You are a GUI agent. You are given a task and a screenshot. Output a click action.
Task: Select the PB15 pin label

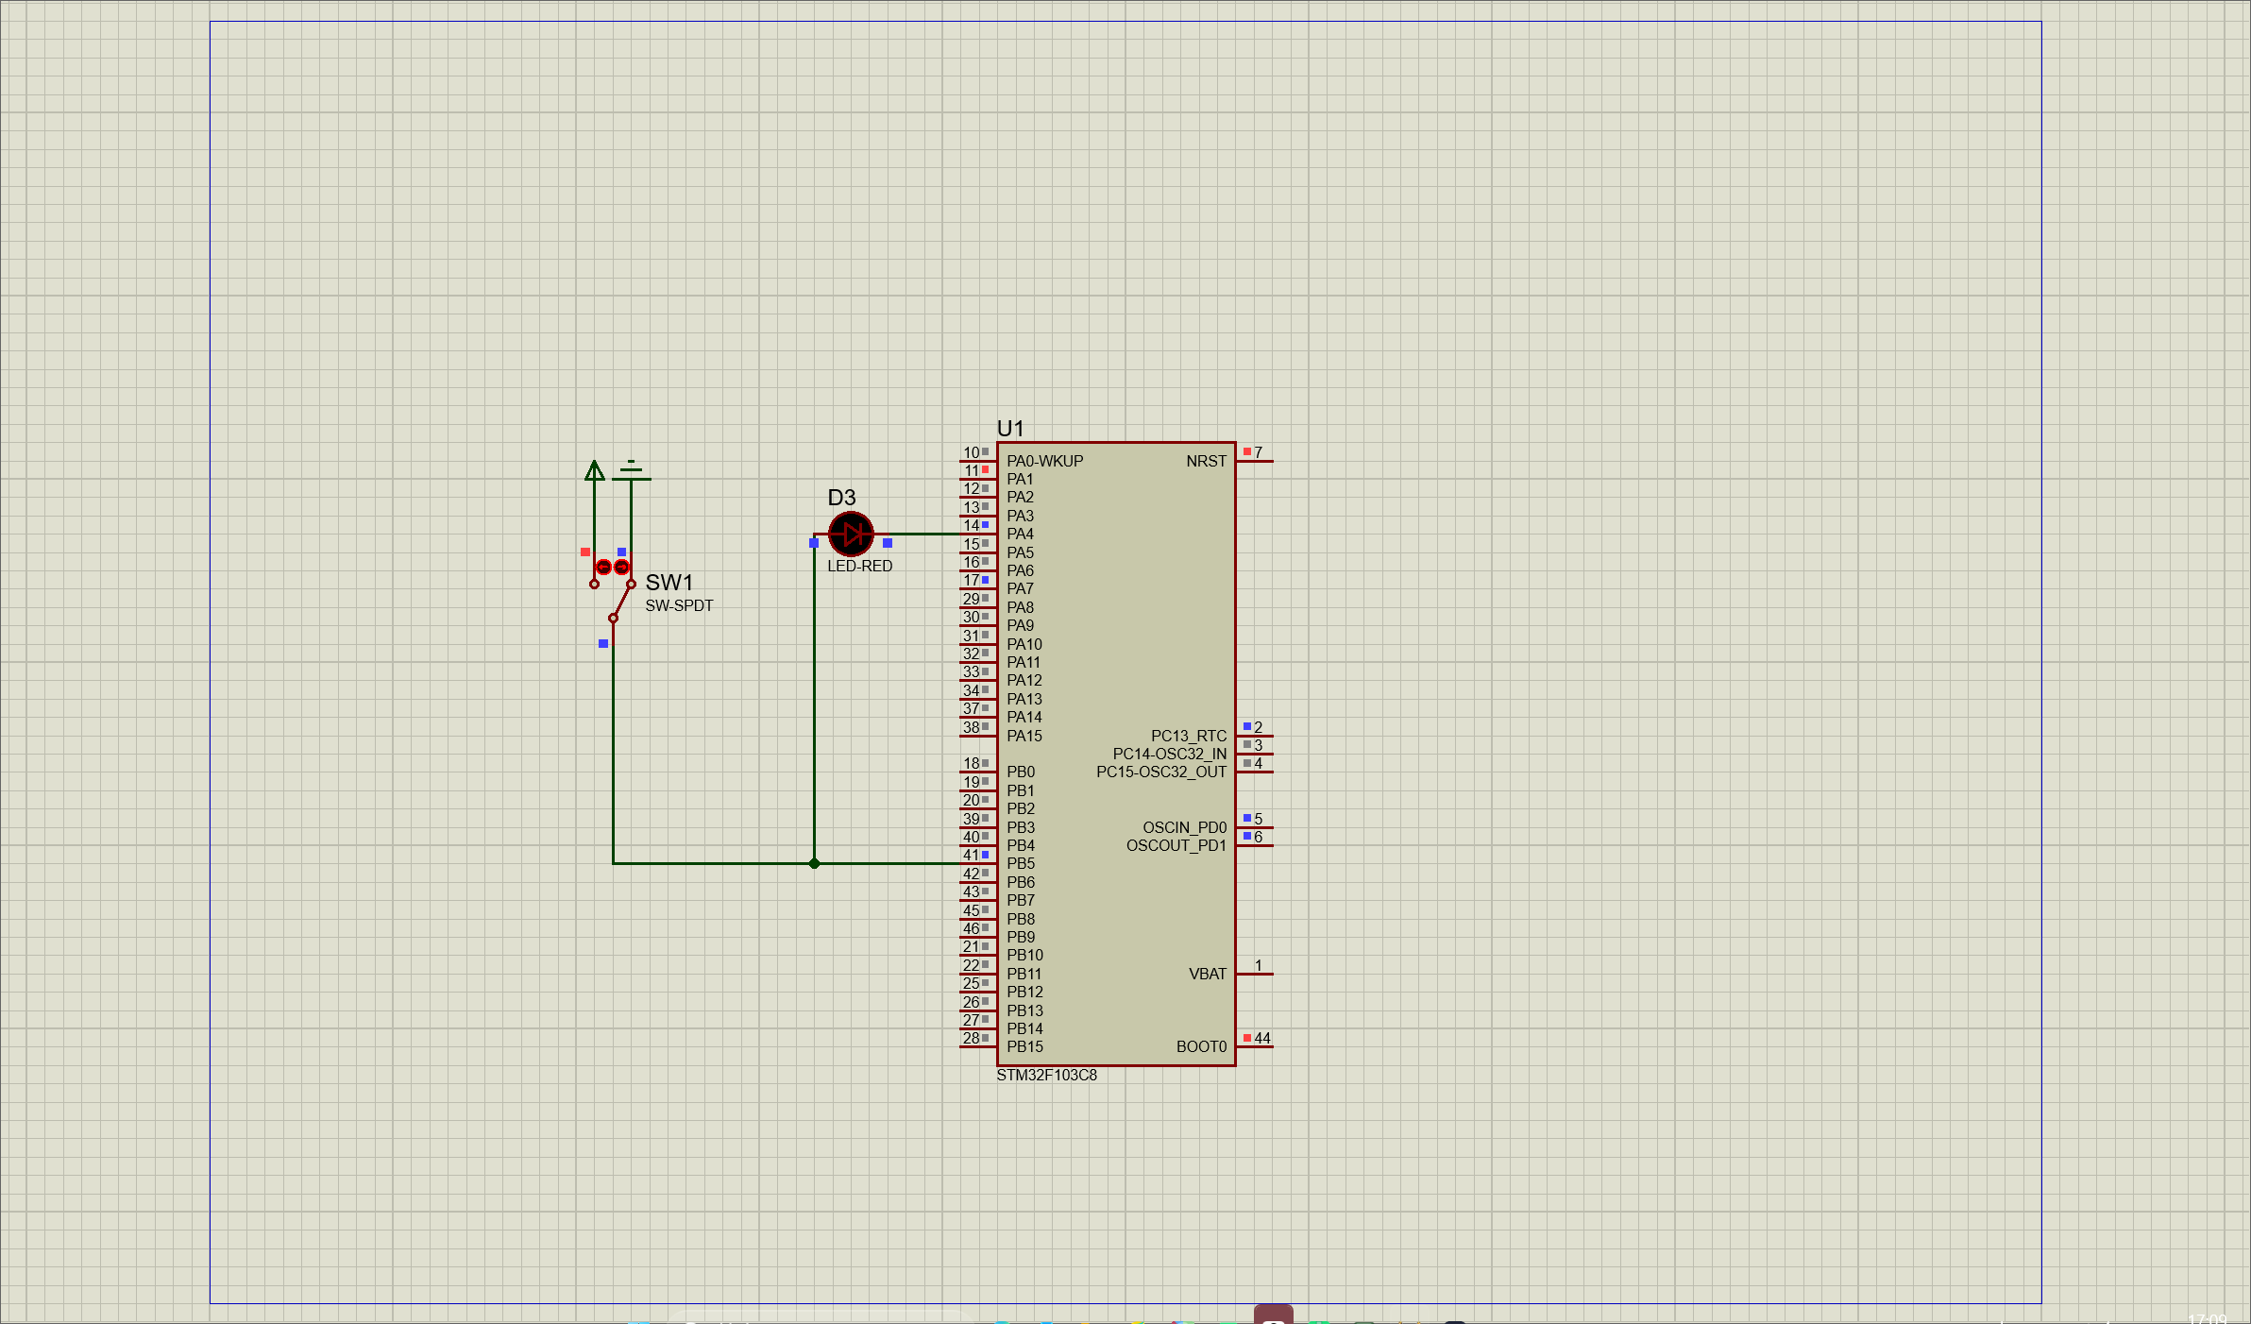coord(1024,1046)
